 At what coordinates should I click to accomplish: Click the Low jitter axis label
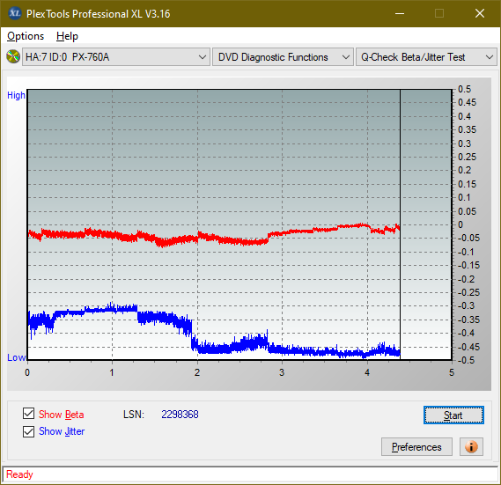[x=16, y=357]
